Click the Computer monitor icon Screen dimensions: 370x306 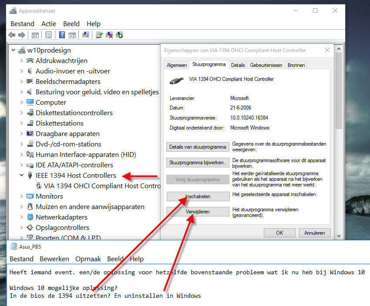tap(30, 102)
